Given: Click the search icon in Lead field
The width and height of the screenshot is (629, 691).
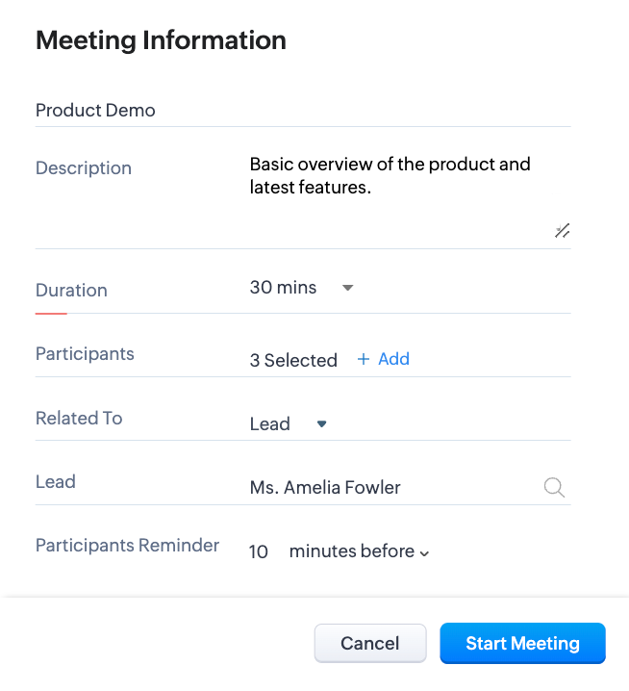Looking at the screenshot, I should [x=554, y=487].
